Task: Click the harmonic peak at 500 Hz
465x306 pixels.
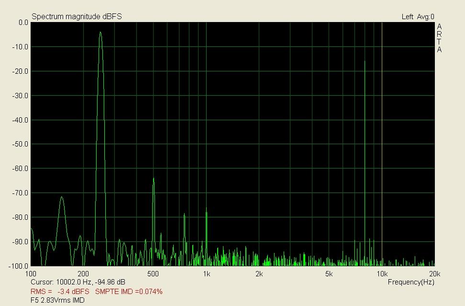Action: [154, 179]
